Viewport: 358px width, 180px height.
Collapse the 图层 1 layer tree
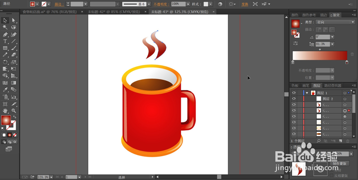click(307, 93)
